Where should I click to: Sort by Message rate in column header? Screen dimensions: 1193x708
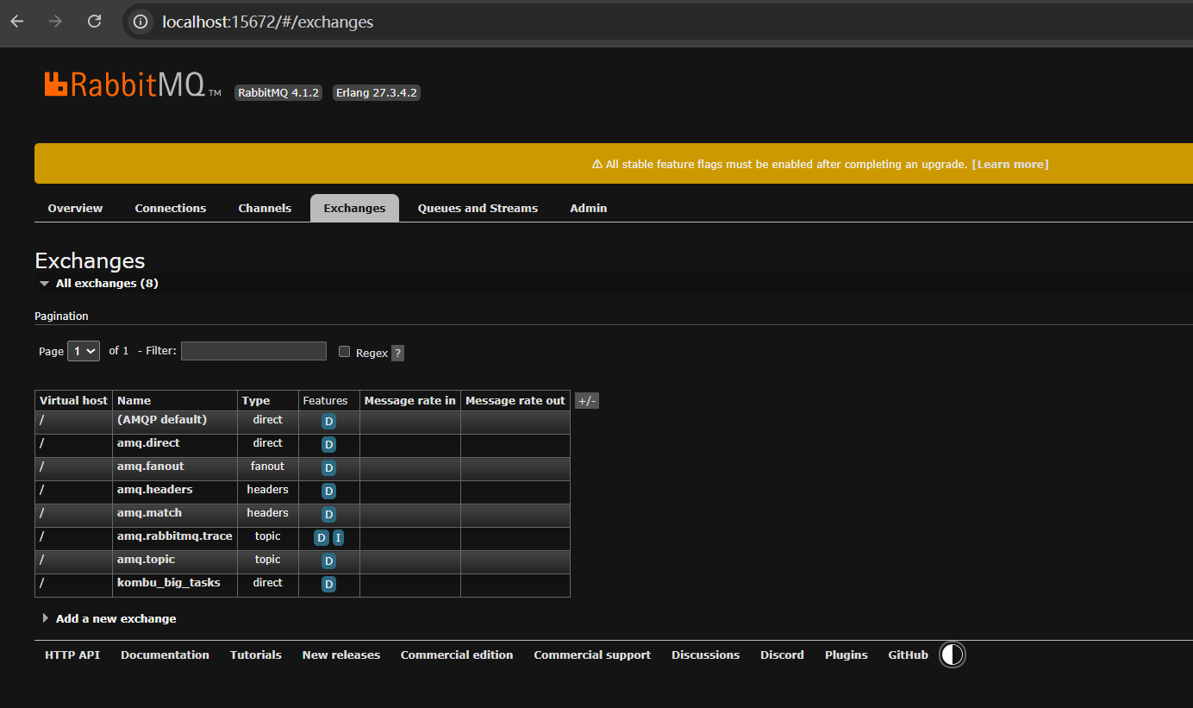[x=410, y=401]
